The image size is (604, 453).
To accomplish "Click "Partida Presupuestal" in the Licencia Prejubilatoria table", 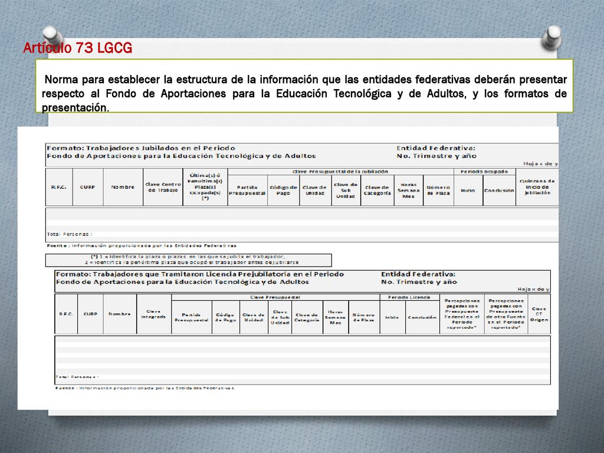I will (192, 317).
